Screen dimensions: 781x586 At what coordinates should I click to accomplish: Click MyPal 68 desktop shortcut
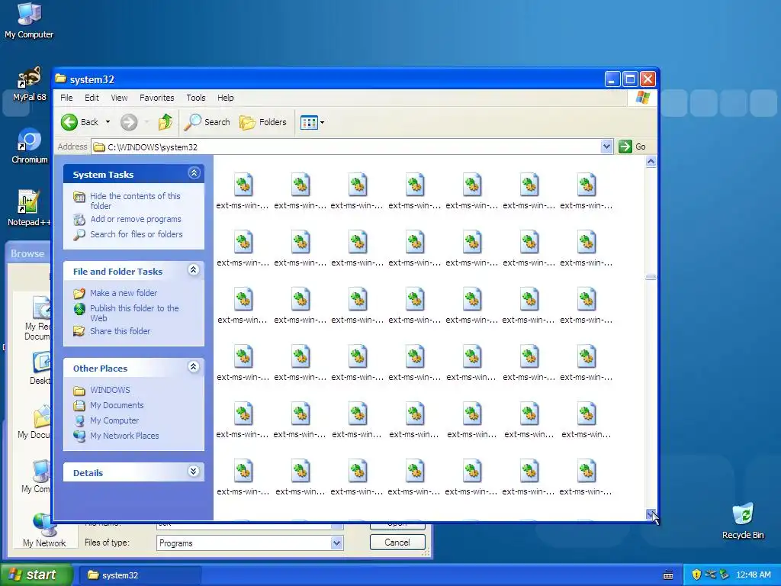[x=29, y=84]
